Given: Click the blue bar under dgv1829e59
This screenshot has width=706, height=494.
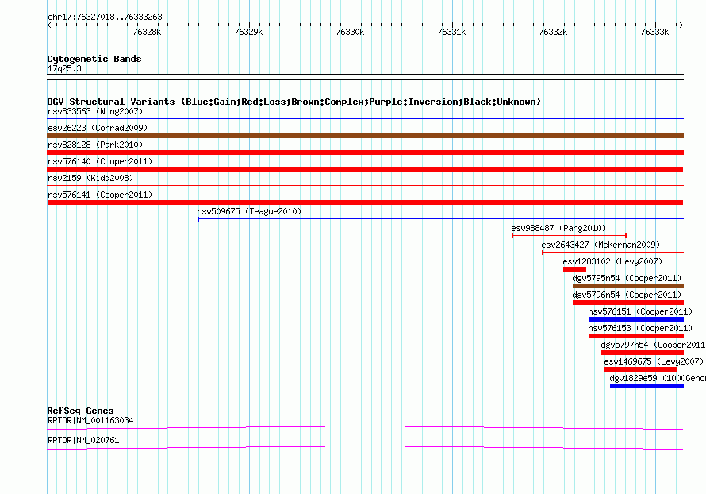Looking at the screenshot, I should click(647, 386).
